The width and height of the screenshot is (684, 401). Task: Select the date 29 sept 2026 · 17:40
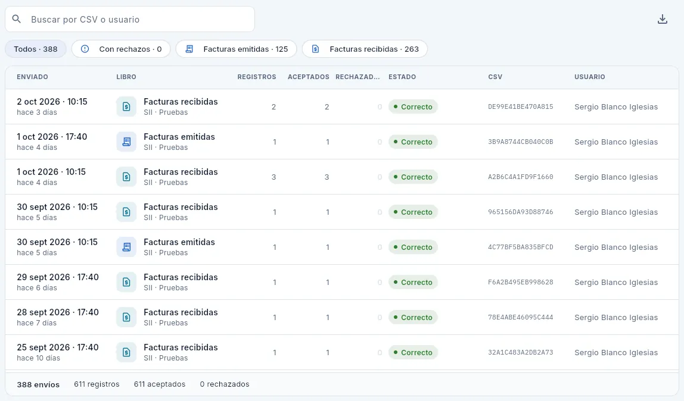58,277
